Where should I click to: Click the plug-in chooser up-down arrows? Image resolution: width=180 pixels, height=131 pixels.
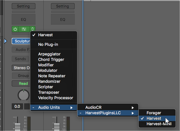tap(32, 29)
